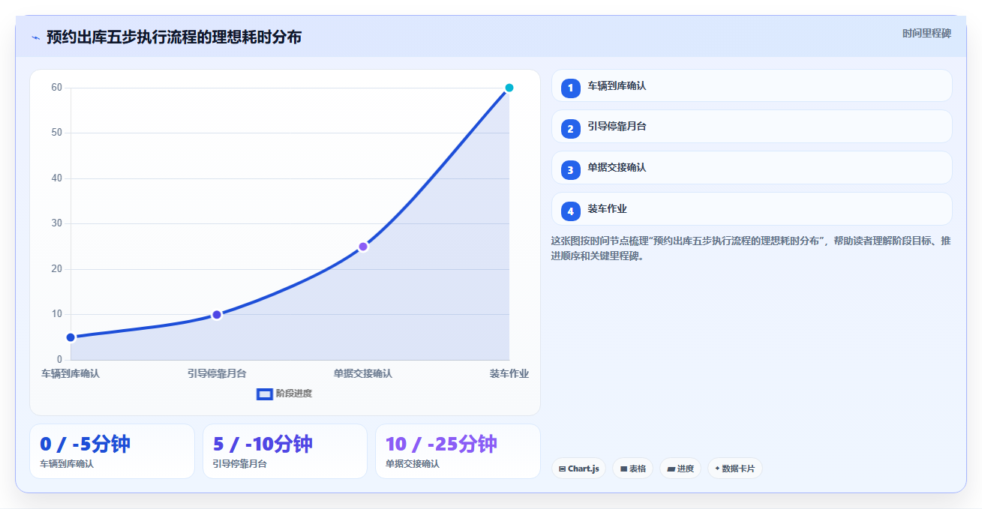Select the Chart.js tag
This screenshot has height=509, width=982.
578,469
